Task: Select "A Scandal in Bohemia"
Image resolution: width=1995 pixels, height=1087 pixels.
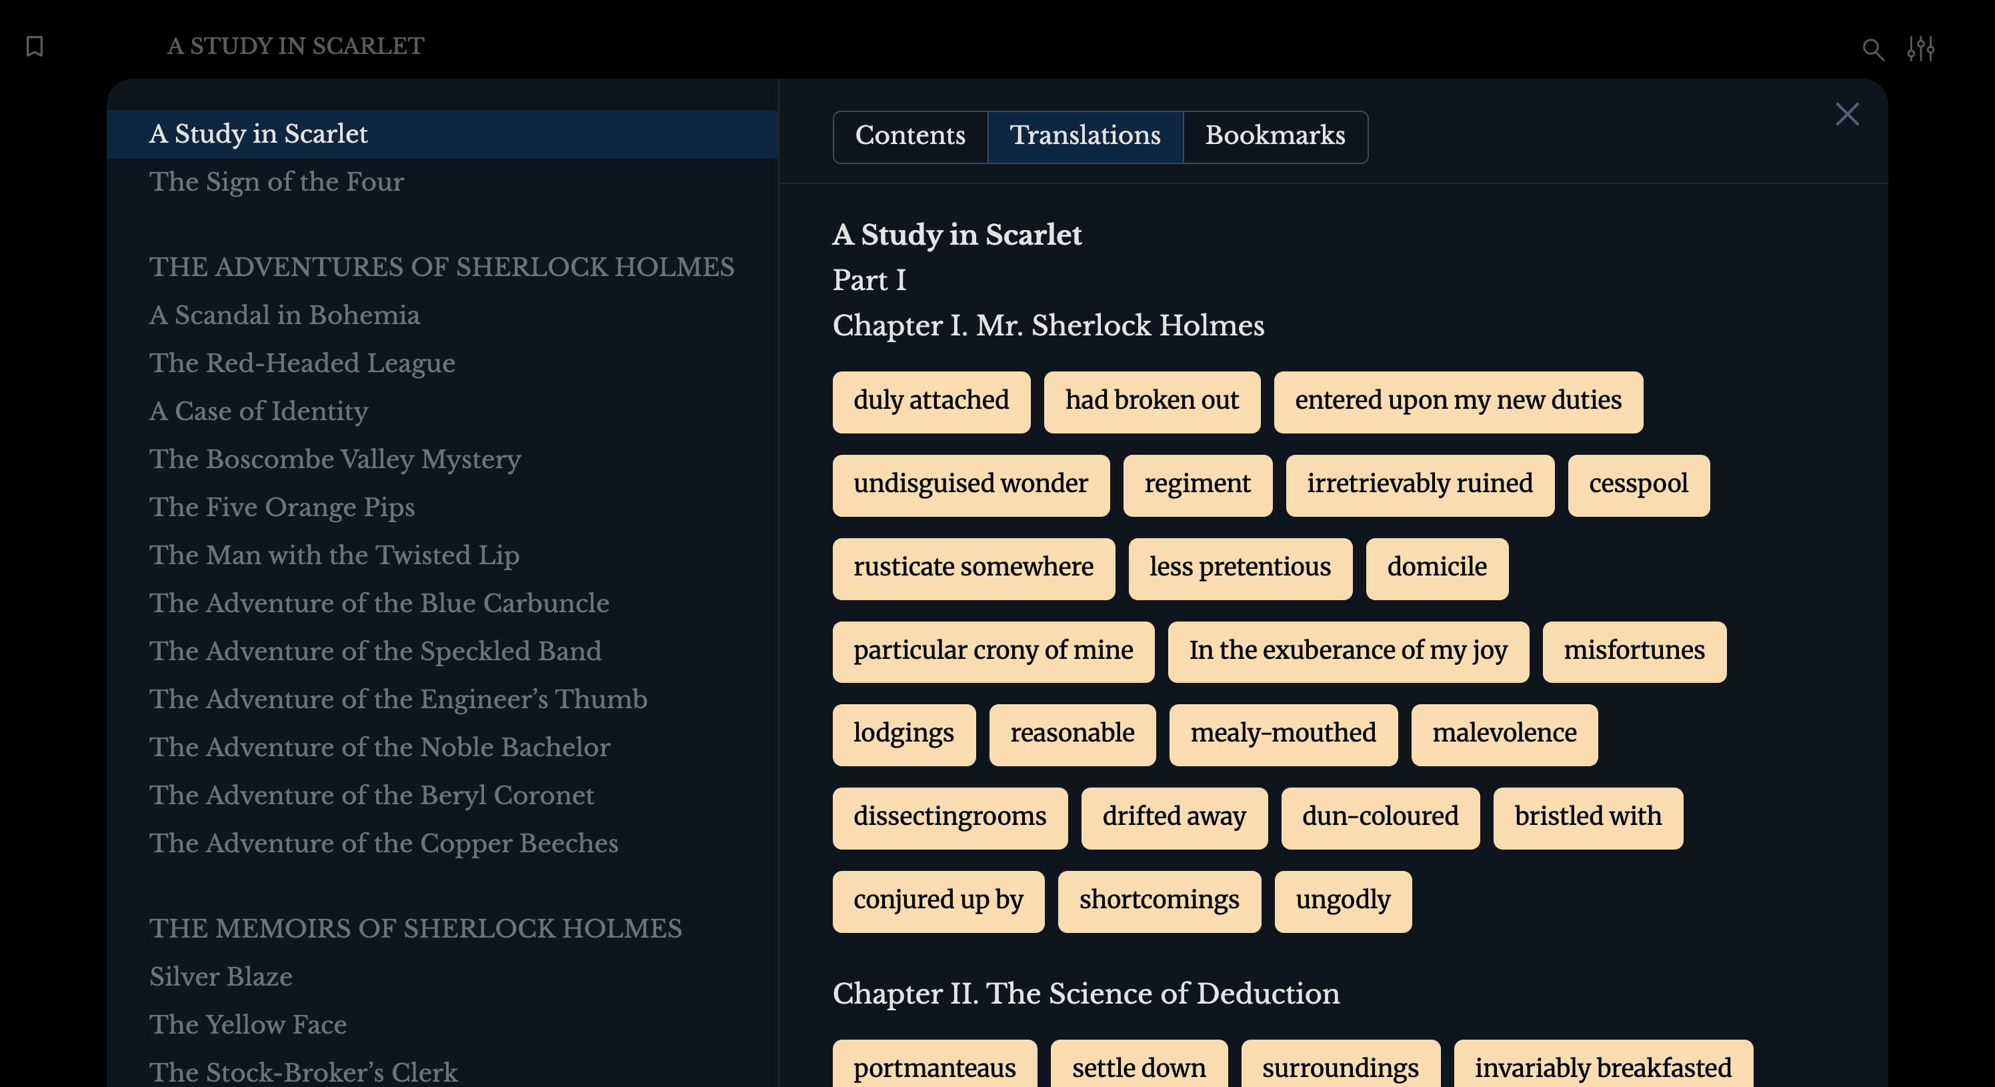Action: point(284,315)
